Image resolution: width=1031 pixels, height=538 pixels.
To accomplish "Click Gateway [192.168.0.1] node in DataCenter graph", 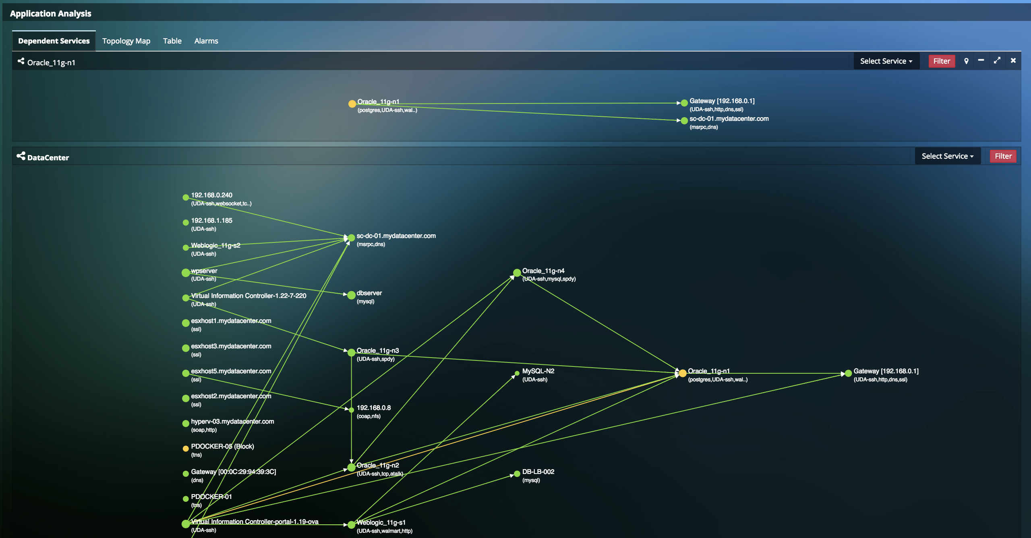I will point(848,373).
